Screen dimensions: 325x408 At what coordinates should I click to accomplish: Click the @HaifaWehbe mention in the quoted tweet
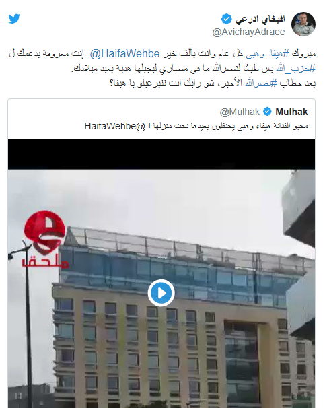114,126
